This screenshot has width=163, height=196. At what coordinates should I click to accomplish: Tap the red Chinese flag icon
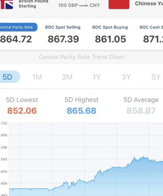click(x=119, y=4)
